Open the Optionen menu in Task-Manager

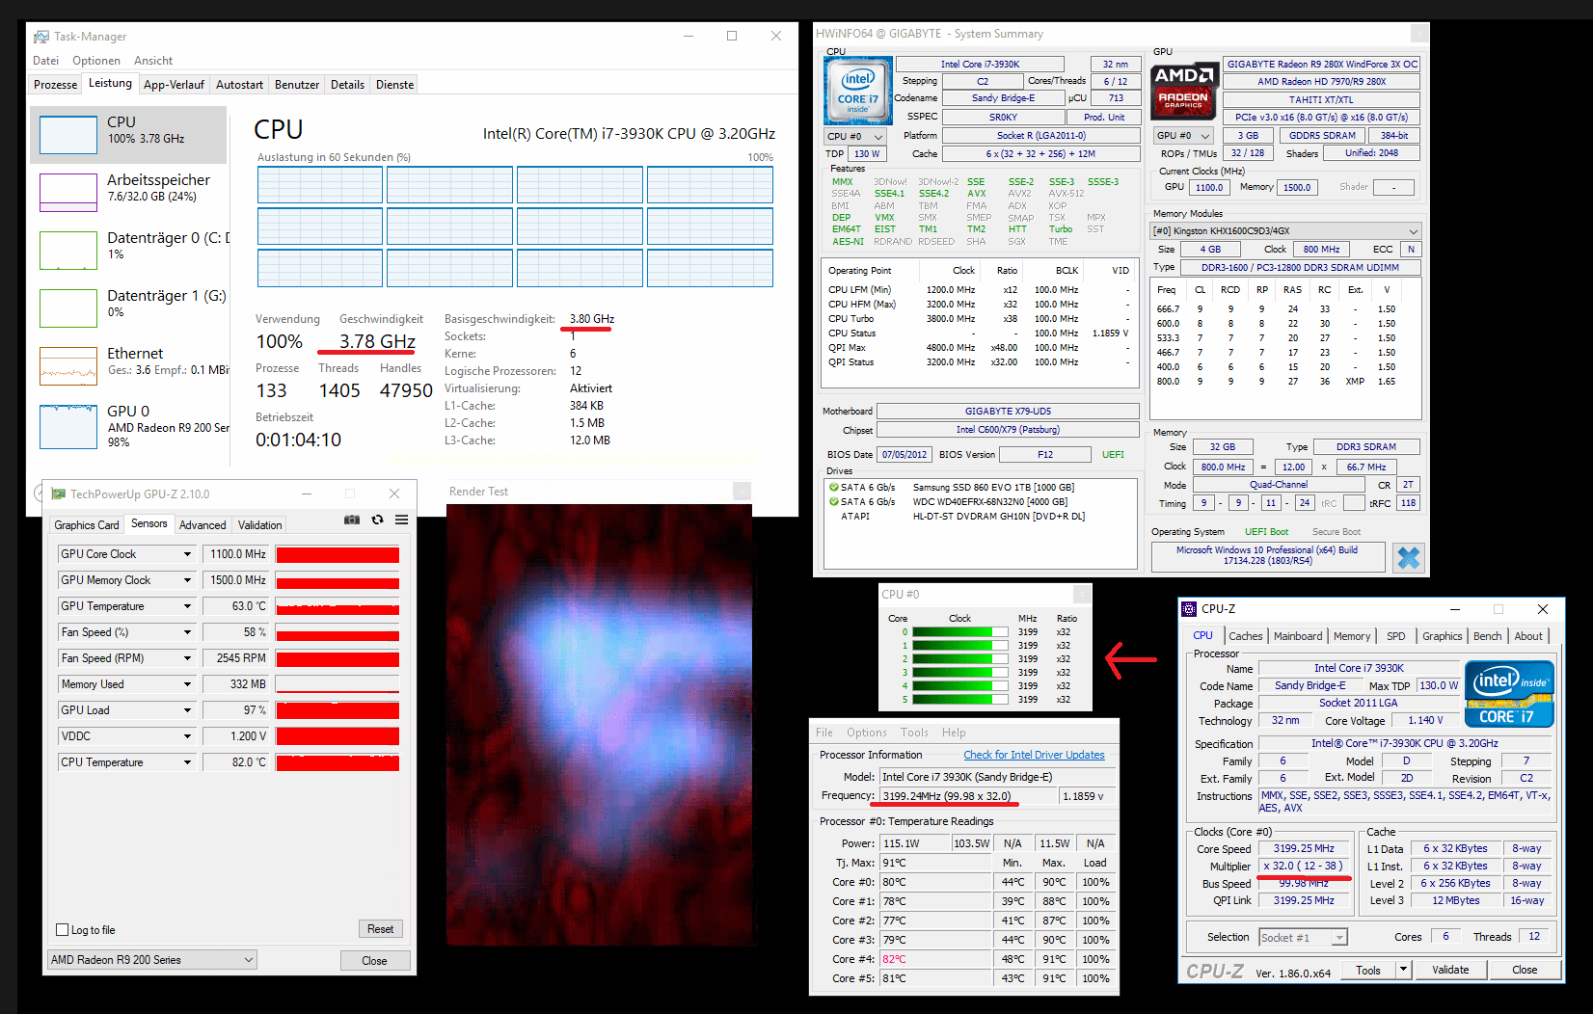(x=96, y=61)
